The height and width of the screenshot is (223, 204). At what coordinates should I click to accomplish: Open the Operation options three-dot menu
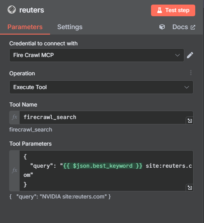(191, 73)
